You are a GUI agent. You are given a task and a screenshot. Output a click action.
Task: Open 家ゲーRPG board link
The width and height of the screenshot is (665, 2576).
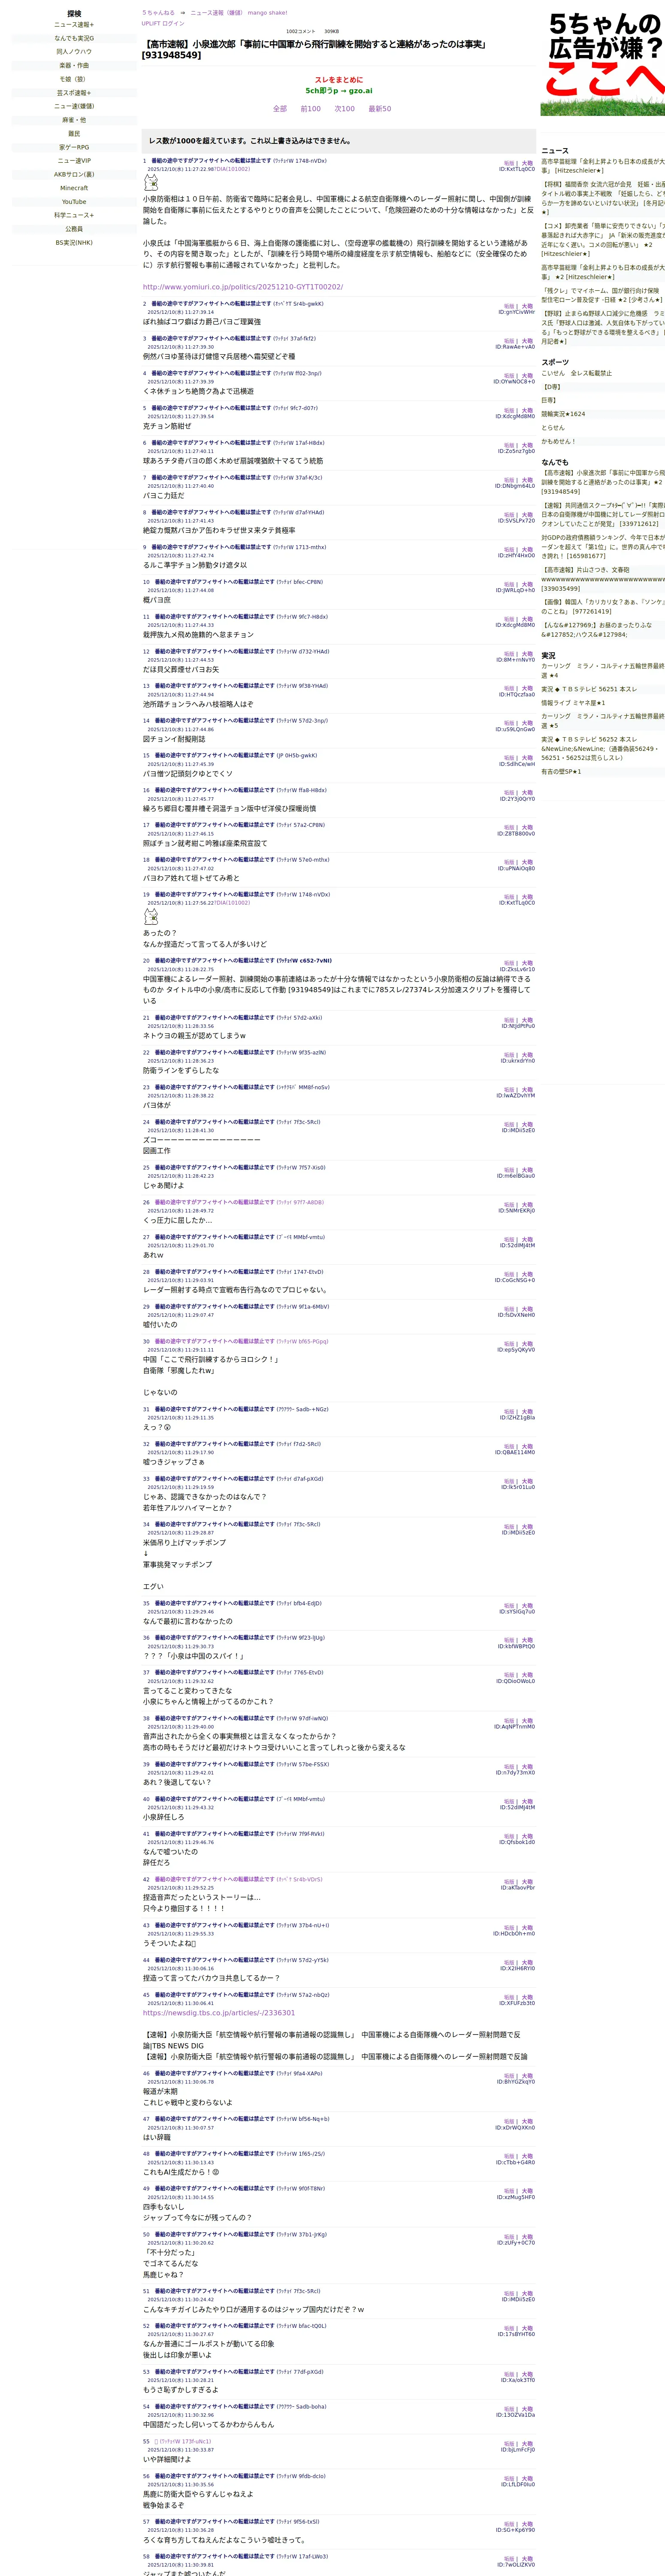point(74,147)
